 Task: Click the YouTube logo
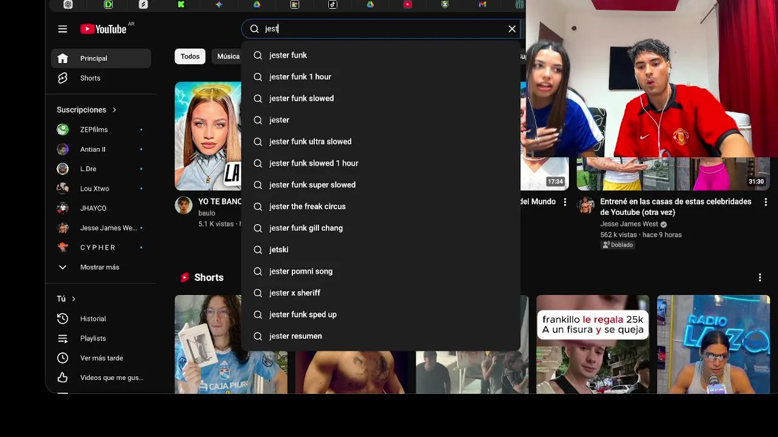coord(104,29)
